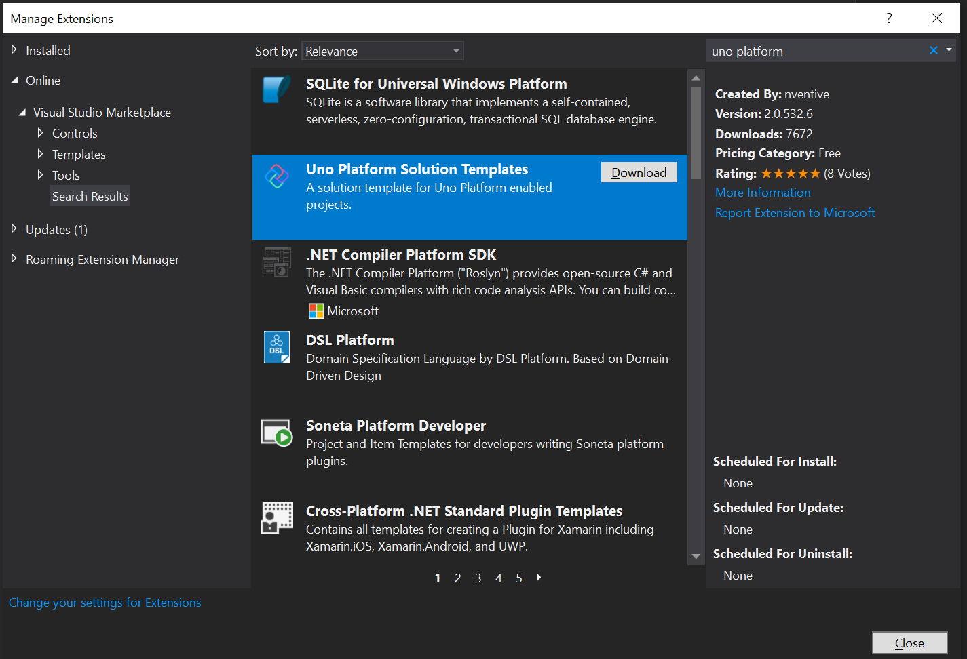Click the Downloads 7672 text

click(764, 134)
